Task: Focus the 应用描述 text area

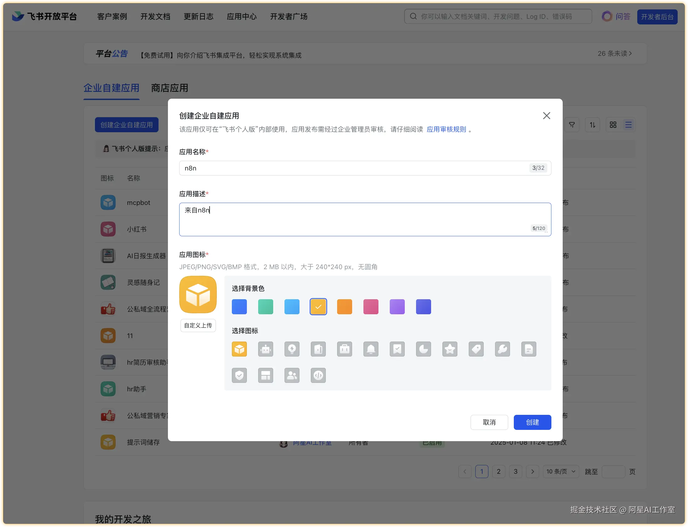Action: (x=365, y=219)
